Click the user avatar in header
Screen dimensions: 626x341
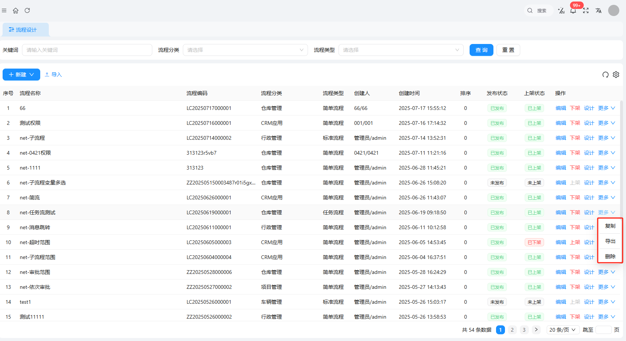pyautogui.click(x=613, y=10)
